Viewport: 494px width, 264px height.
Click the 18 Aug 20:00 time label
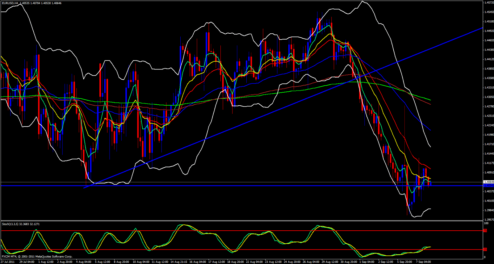236,262
